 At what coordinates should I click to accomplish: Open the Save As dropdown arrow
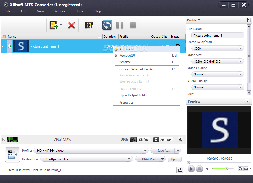[x=178, y=151]
